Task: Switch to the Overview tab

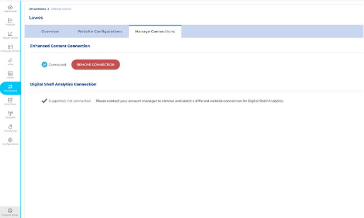Action: (x=50, y=31)
